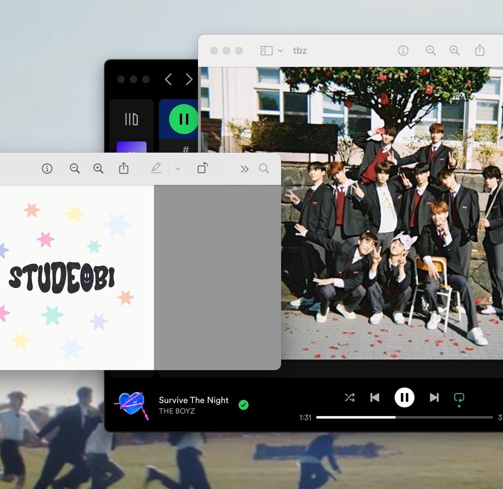
Task: Open THE BOYZ artist link
Action: pyautogui.click(x=177, y=411)
